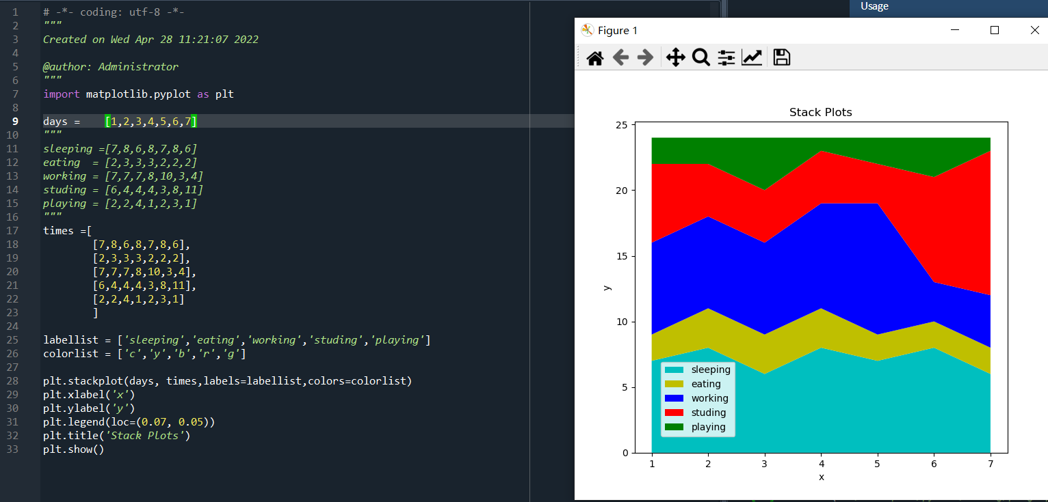Click the 'Stack Plots' chart title
1048x502 pixels.
pos(820,112)
